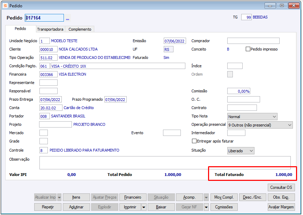Focus the Pedido number field 017164
Viewport: 303px width, 215px height.
[44, 18]
